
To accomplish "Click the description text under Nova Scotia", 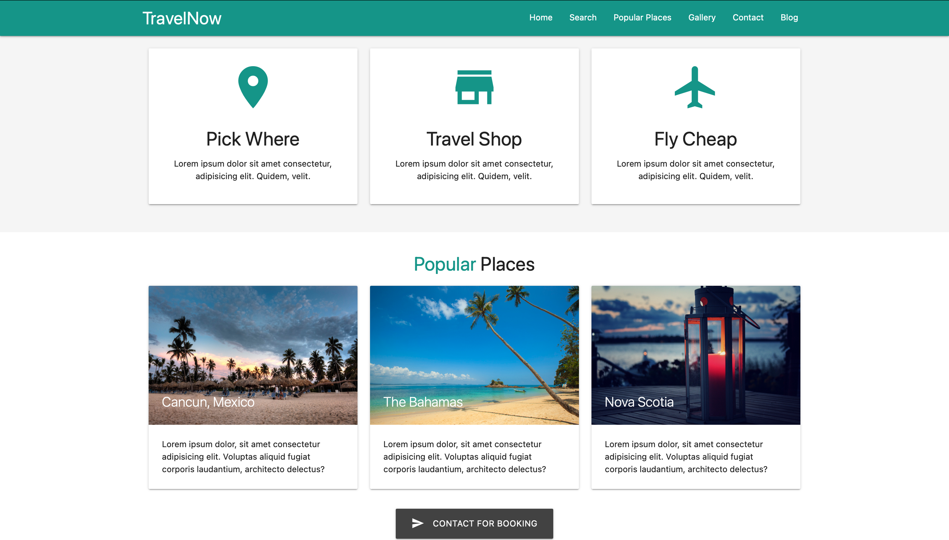I will pyautogui.click(x=686, y=457).
